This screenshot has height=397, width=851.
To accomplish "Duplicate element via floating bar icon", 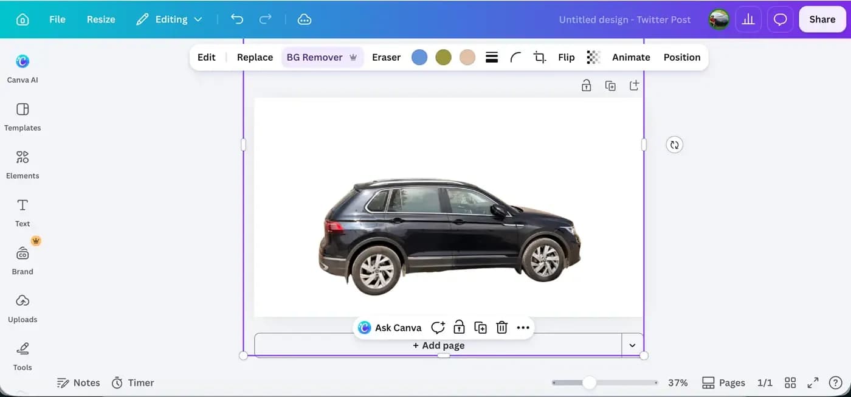I will click(480, 328).
